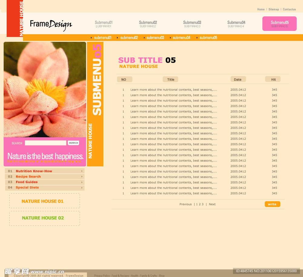The width and height of the screenshot is (303, 277).
Task: Open Submenu03 in top navigation
Action: coord(192,24)
